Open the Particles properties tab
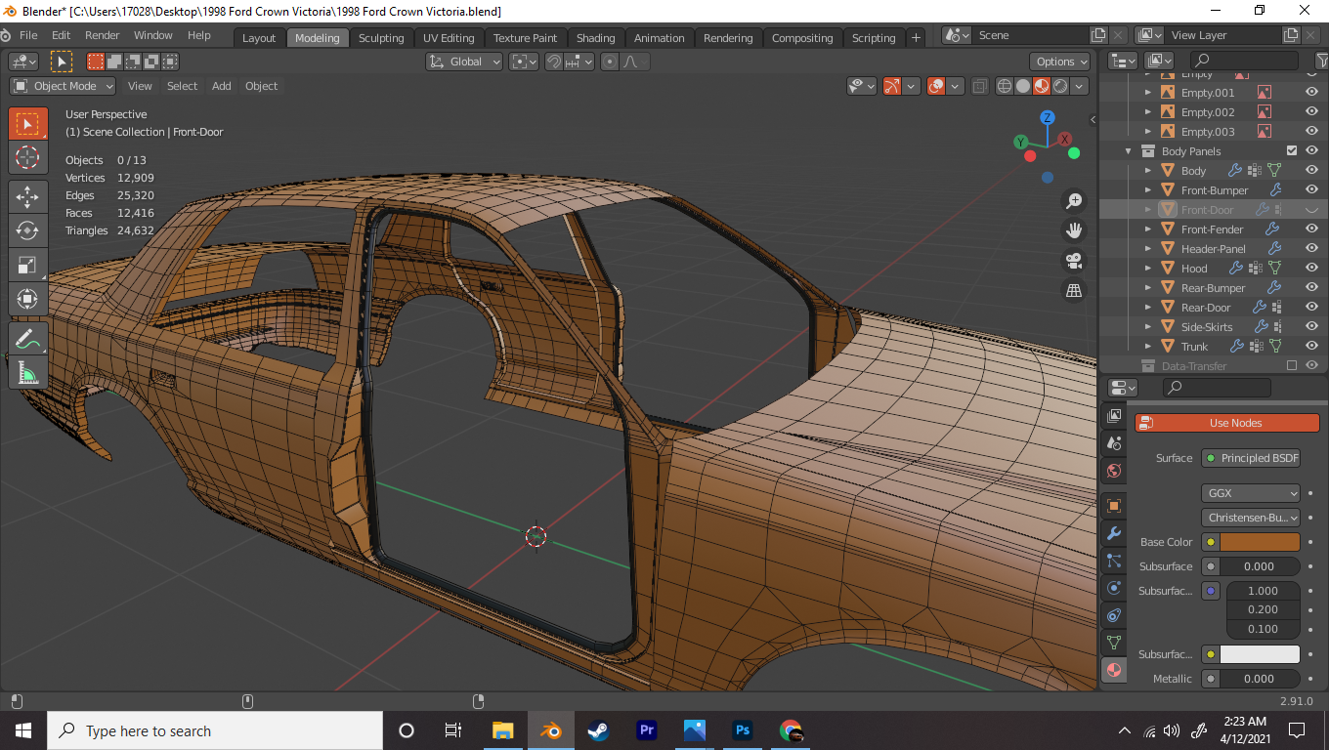This screenshot has width=1329, height=750. coord(1113,562)
